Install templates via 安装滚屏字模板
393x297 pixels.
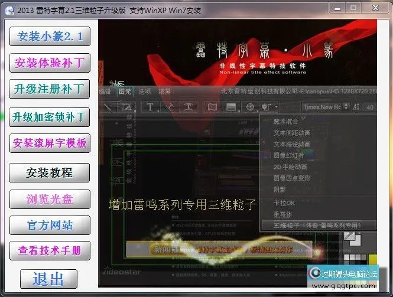coord(50,143)
